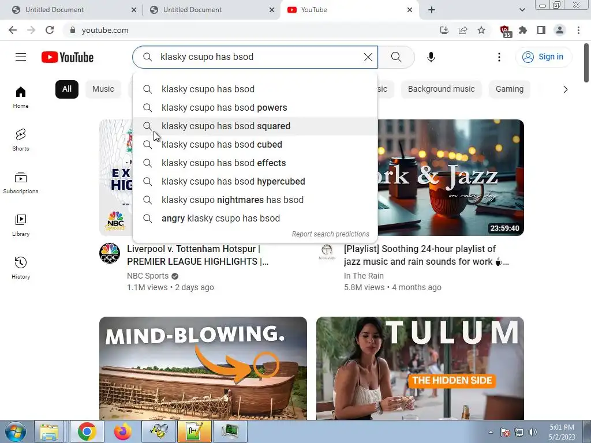591x443 pixels.
Task: Open the TULUM video thumbnail
Action: pyautogui.click(x=420, y=368)
